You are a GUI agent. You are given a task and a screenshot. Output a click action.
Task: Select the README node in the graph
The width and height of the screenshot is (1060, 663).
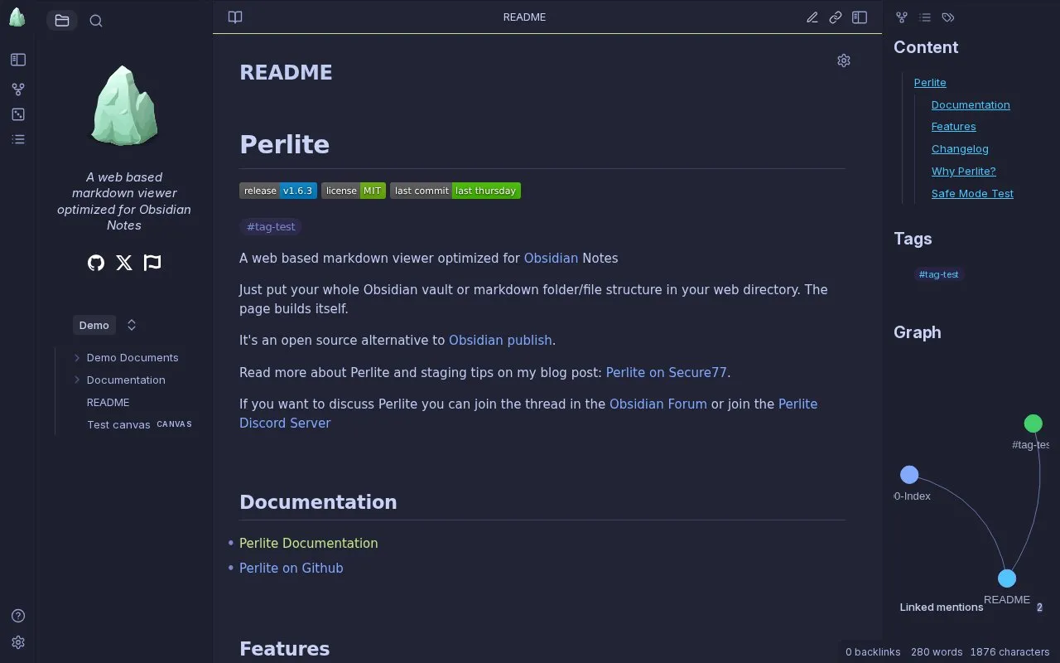[x=1007, y=578]
